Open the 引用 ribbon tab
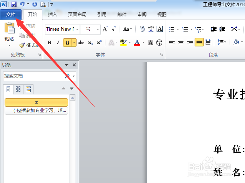The height and width of the screenshot is (183, 245). click(102, 15)
